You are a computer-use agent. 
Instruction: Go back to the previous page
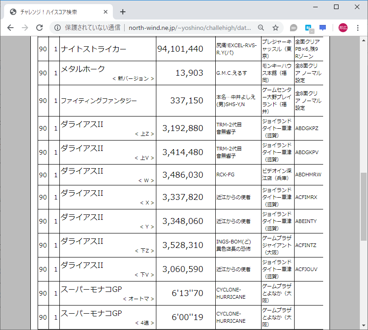pos(10,28)
